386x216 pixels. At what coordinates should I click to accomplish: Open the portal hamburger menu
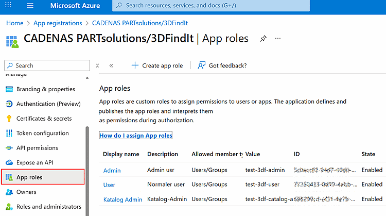(x=30, y=6)
